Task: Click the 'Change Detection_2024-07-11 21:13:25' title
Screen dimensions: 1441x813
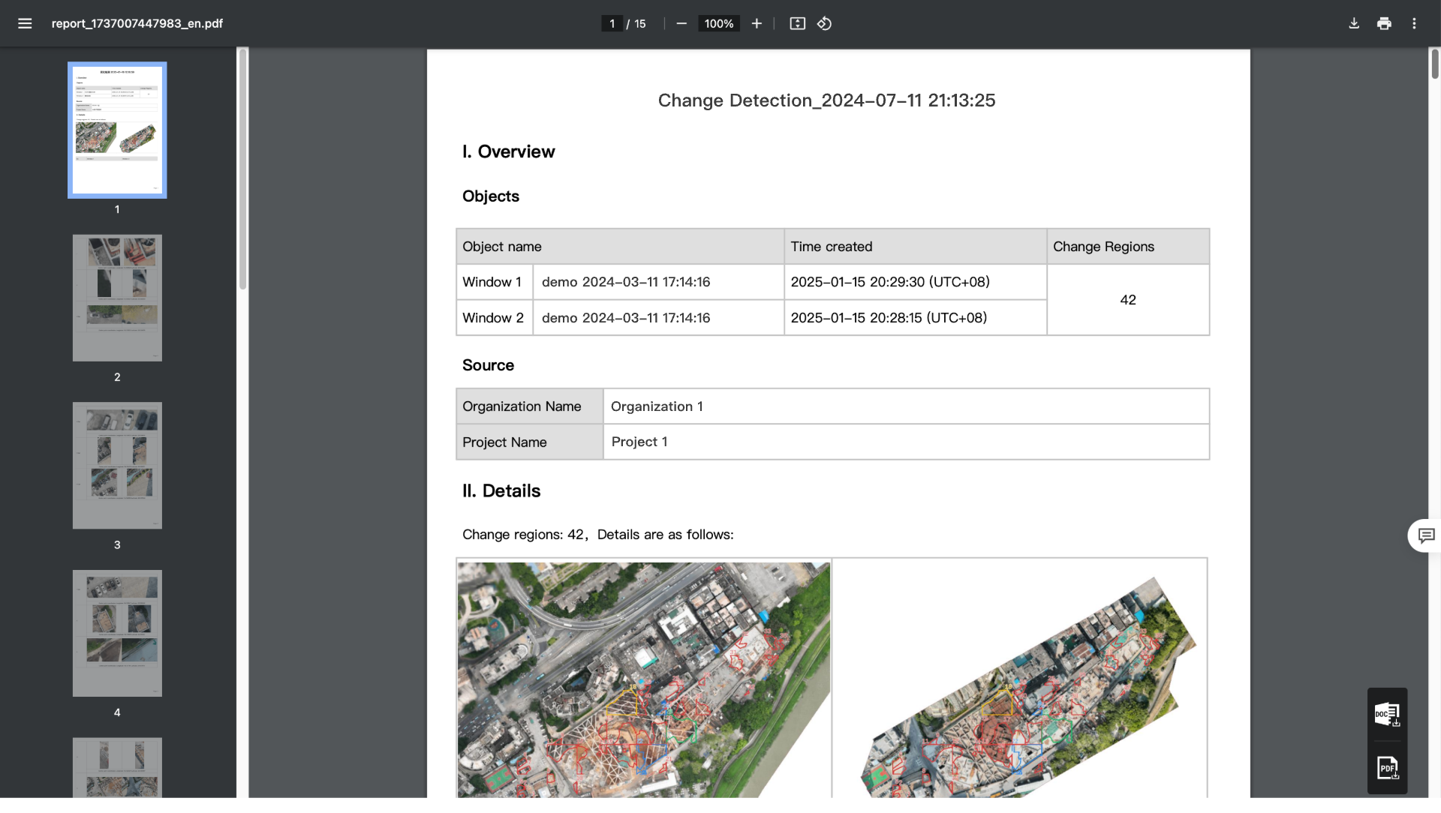Action: 826,100
